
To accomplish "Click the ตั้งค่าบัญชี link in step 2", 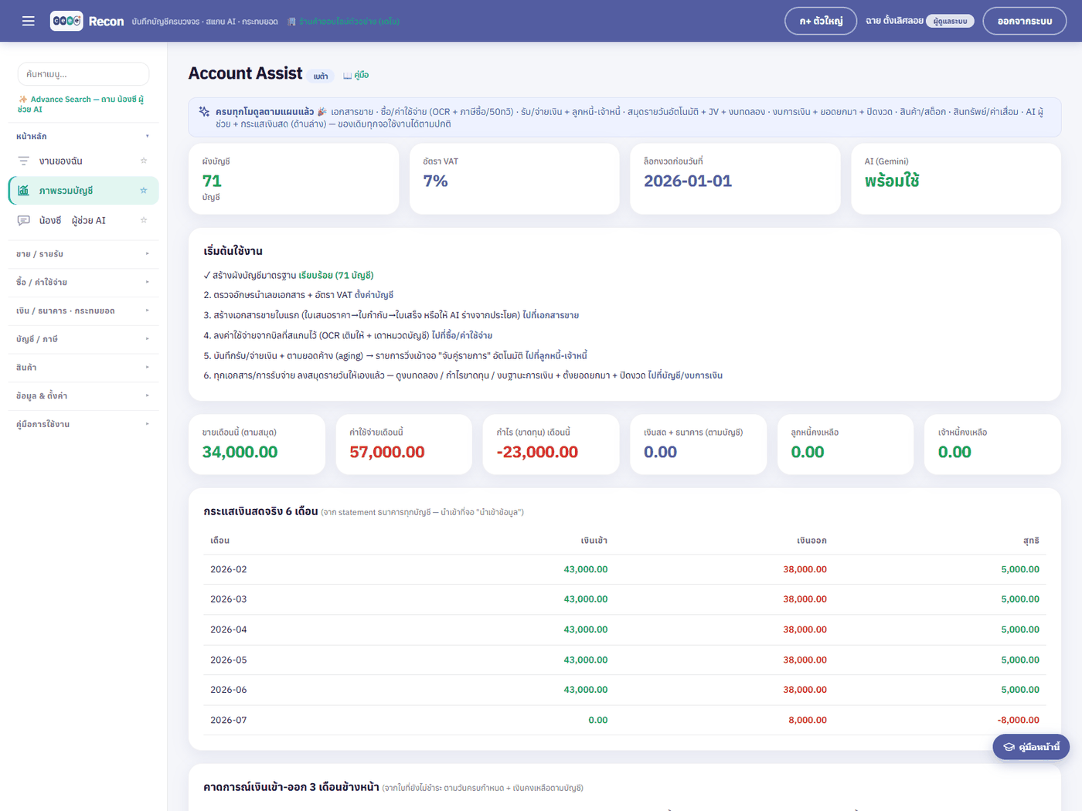I will pyautogui.click(x=374, y=295).
